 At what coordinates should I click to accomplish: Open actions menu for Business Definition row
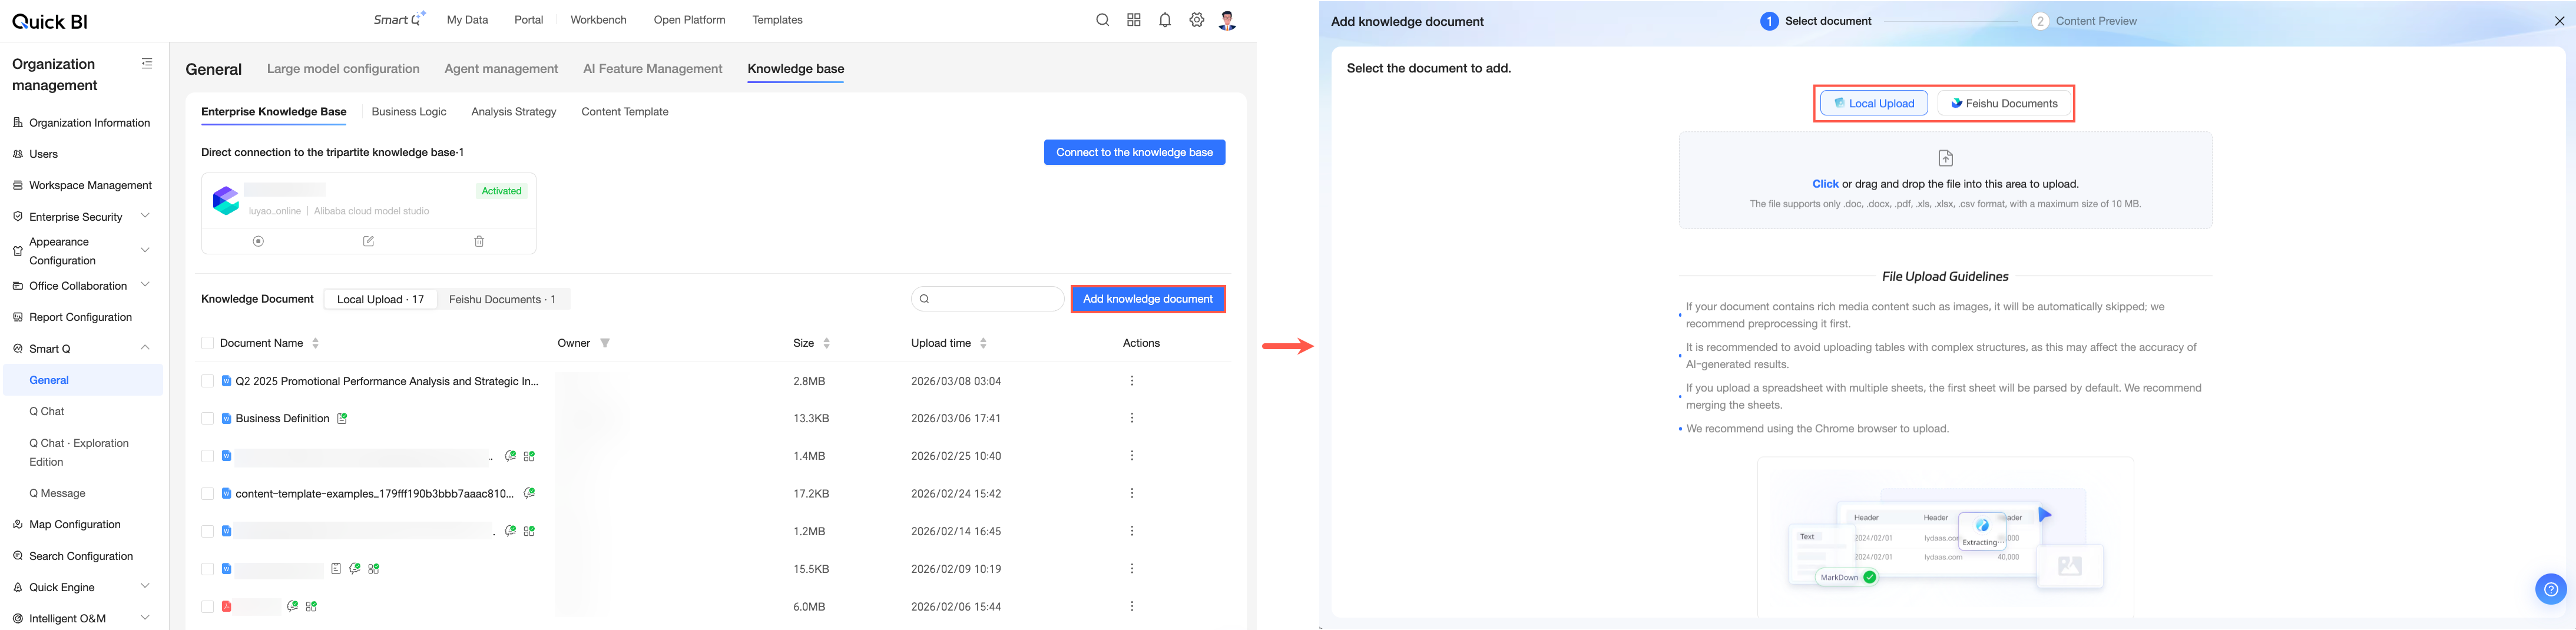pyautogui.click(x=1132, y=418)
